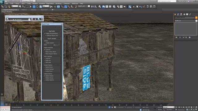This screenshot has width=198, height=111.
Task: Toggle Selected Objects Only checkbox
Action: 46,36
